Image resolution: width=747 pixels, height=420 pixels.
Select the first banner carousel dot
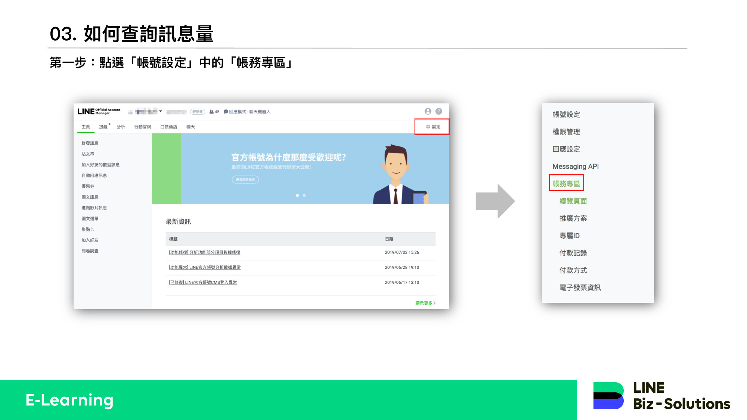[x=297, y=196]
